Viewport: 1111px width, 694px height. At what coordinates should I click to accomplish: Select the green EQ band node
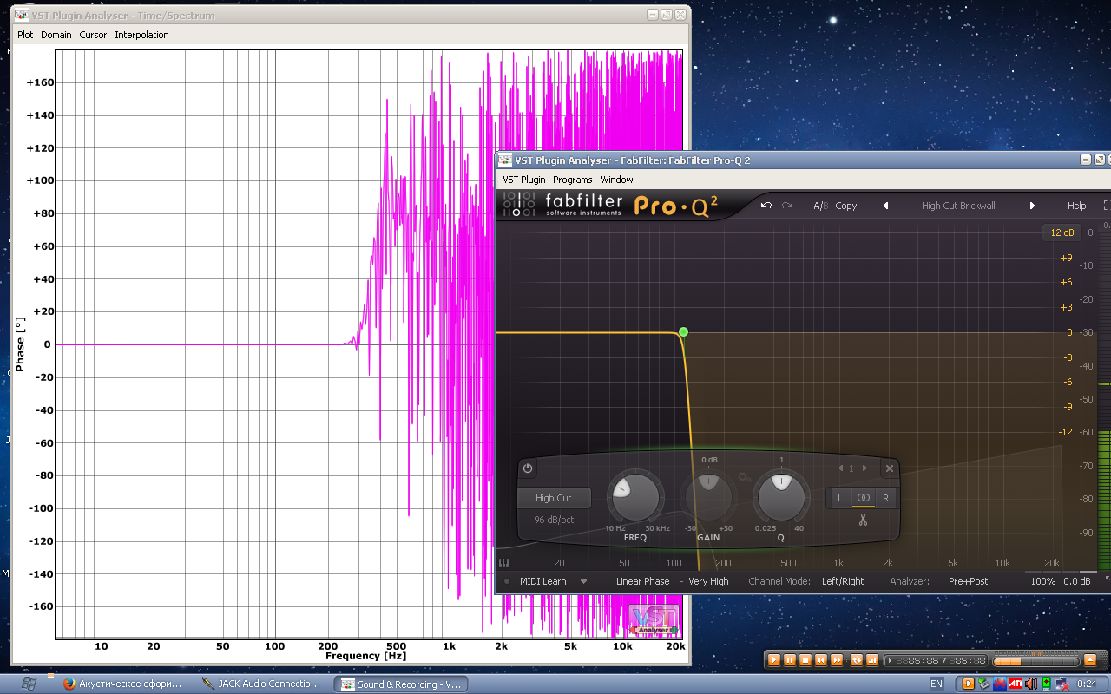coord(683,332)
